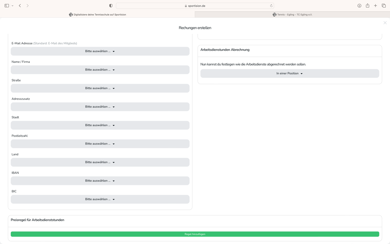Open the E-Mail Adresse dropdown
Image resolution: width=390 pixels, height=244 pixels.
pos(100,51)
